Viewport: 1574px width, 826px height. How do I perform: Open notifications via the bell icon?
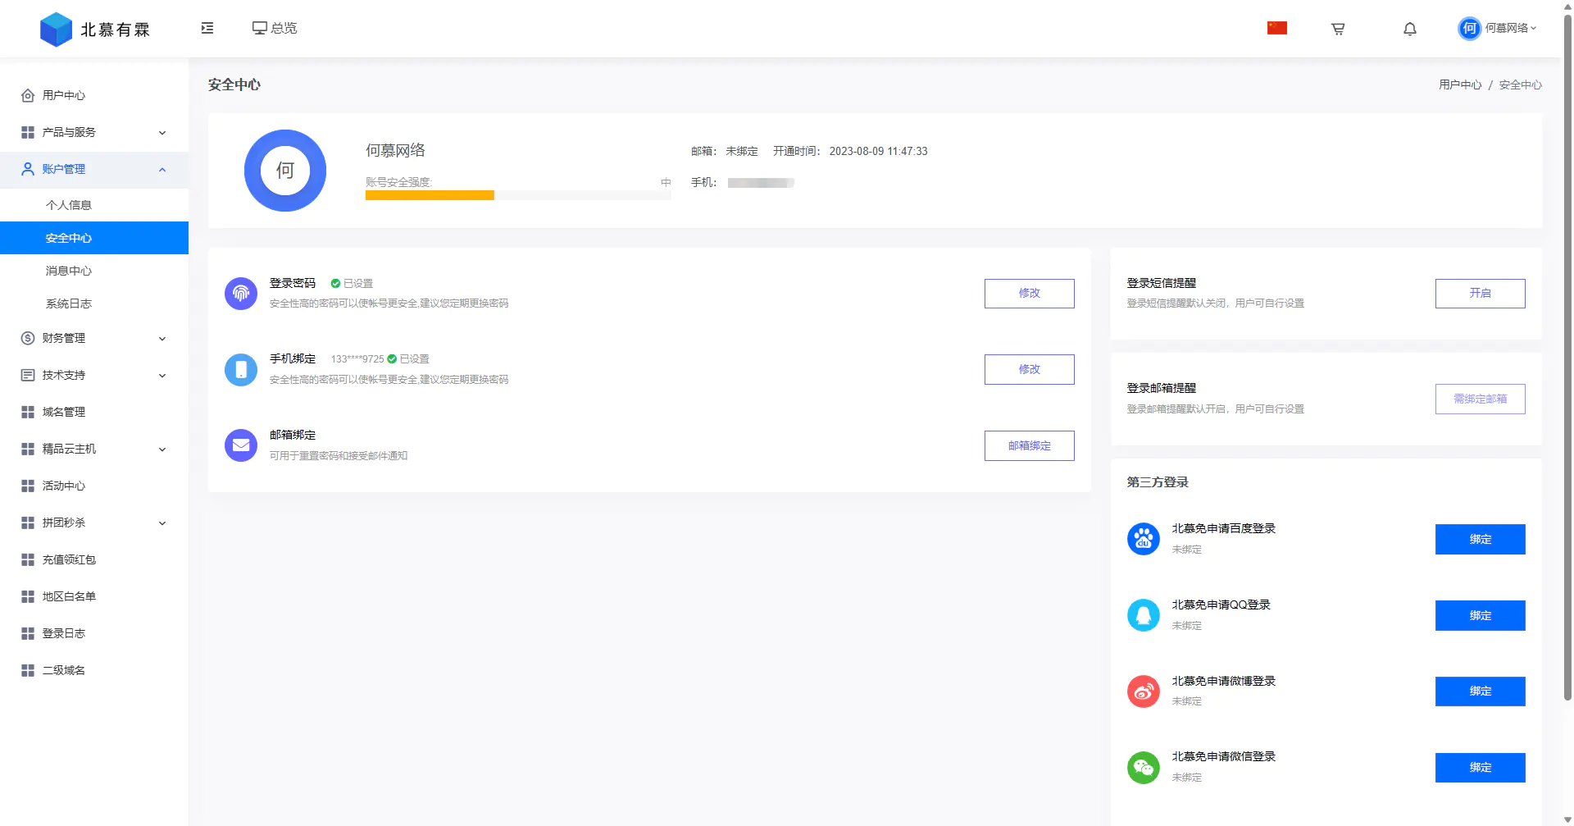coord(1409,28)
